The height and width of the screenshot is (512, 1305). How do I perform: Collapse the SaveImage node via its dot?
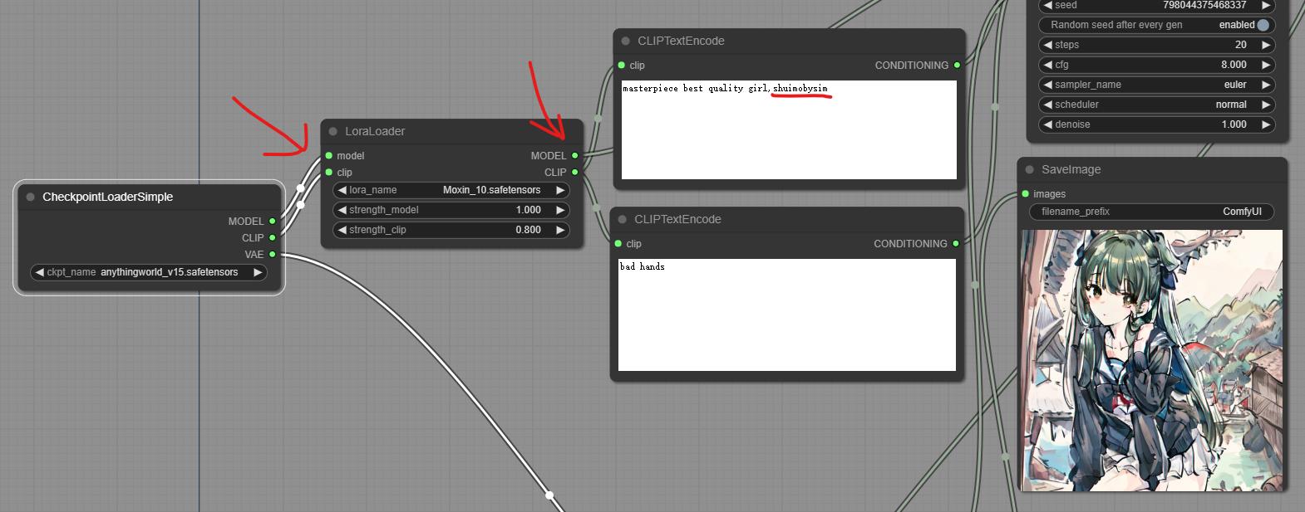(x=1030, y=169)
